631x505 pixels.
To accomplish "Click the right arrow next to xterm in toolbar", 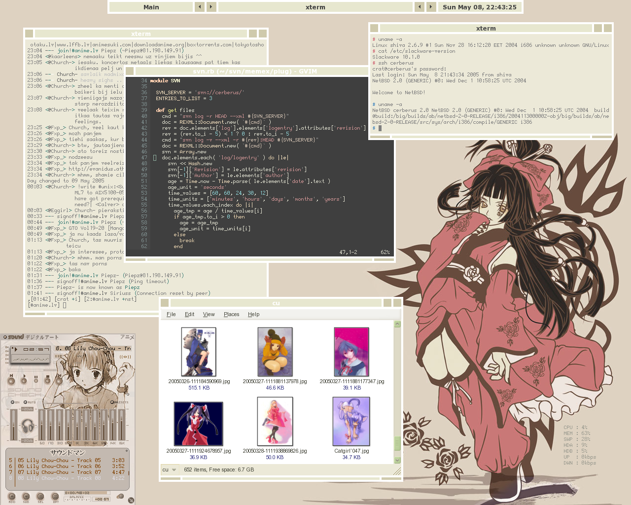I will (x=431, y=7).
